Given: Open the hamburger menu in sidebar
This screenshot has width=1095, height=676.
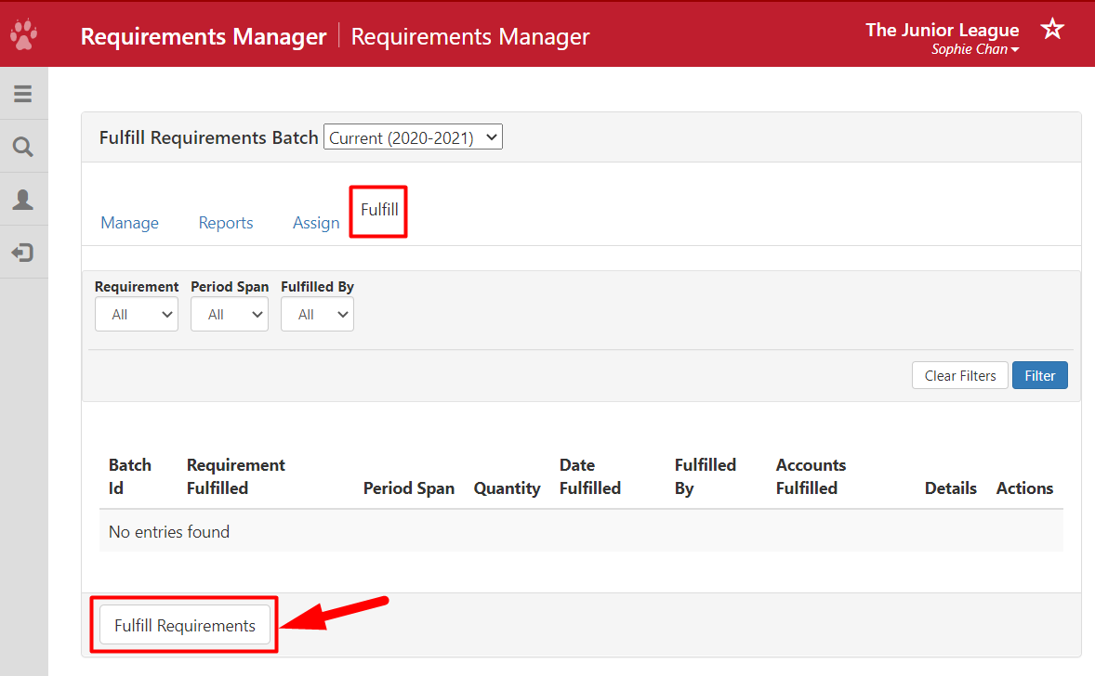Looking at the screenshot, I should tap(22, 93).
